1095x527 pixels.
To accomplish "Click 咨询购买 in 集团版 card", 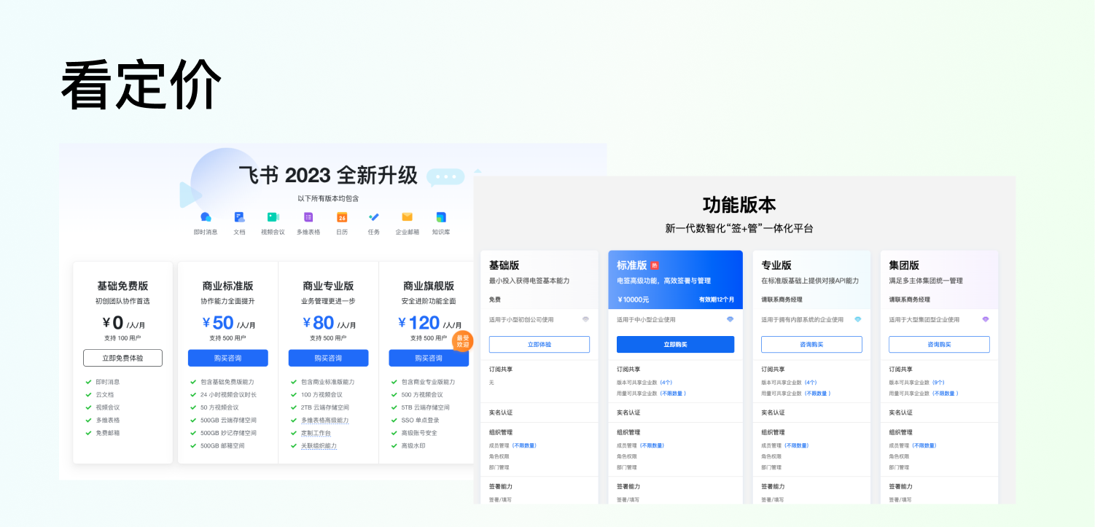I will click(939, 344).
